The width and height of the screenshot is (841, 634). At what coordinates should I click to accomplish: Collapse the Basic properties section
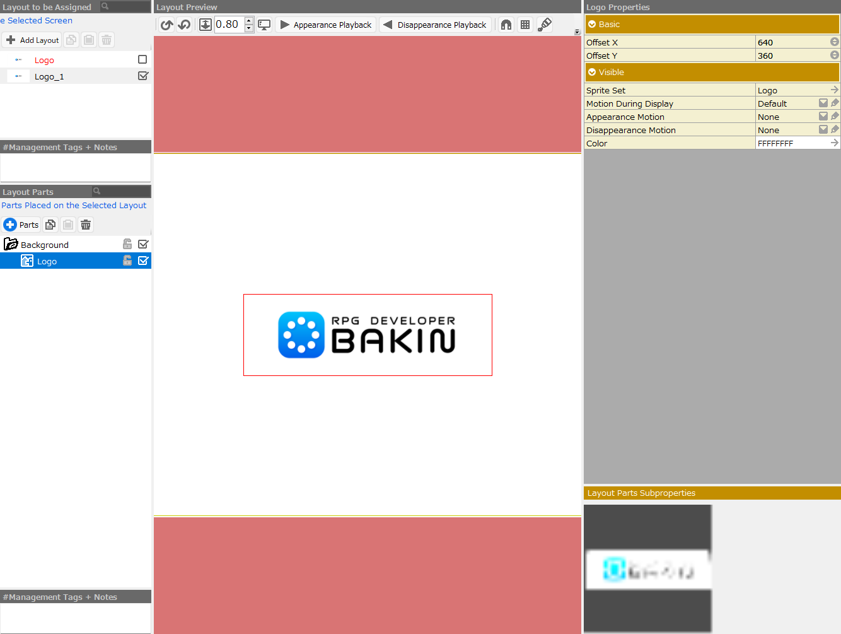coord(592,24)
